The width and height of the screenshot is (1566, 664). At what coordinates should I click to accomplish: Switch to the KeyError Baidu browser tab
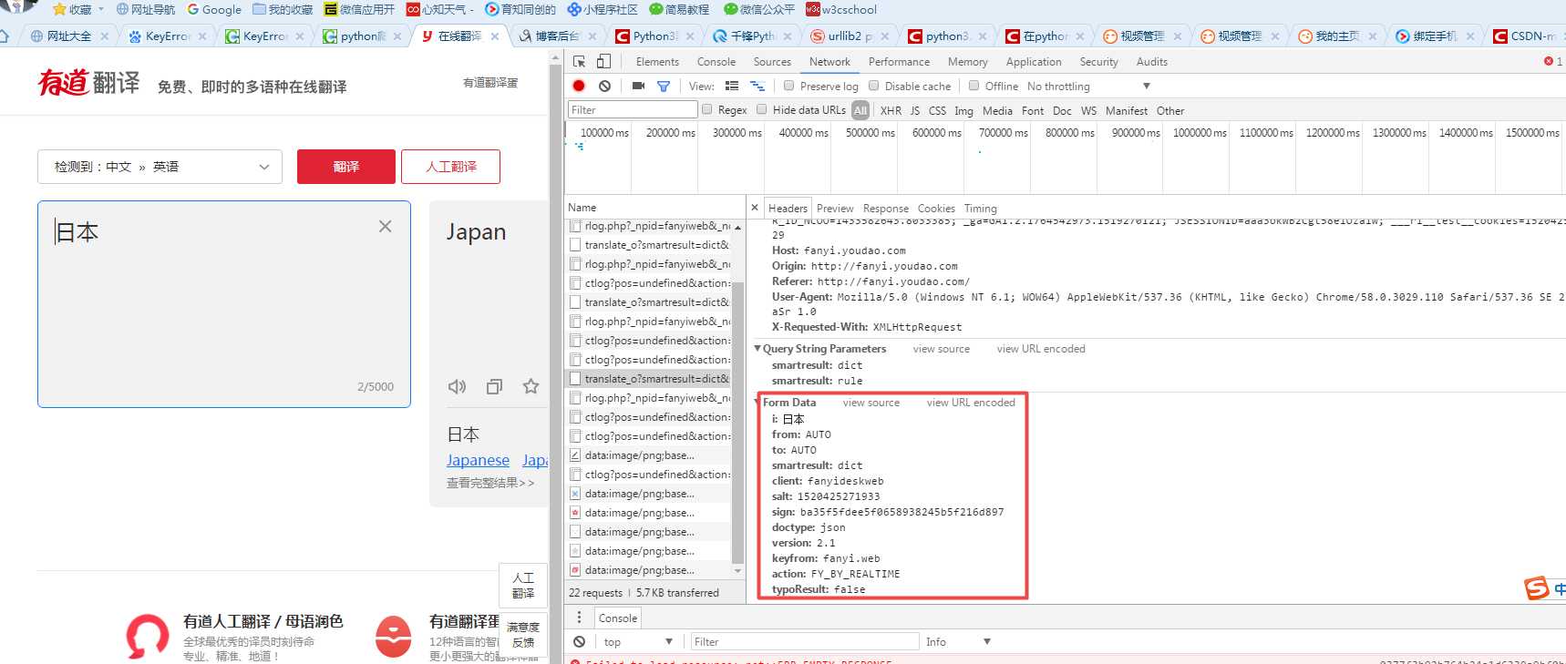pyautogui.click(x=167, y=36)
